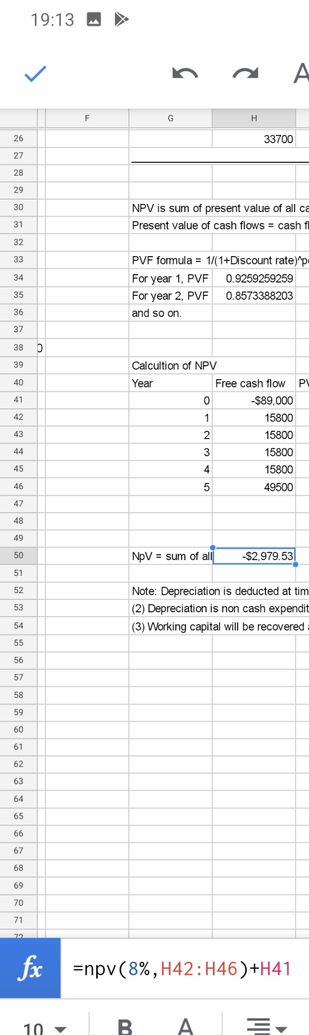Tap the Play Store status bar icon
Screen dimensions: 309x1035
point(121,20)
